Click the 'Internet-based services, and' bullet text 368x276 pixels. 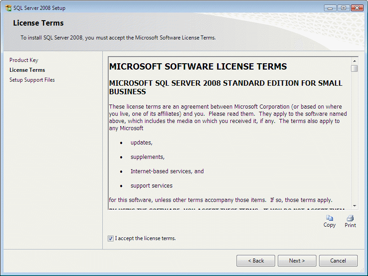point(167,171)
